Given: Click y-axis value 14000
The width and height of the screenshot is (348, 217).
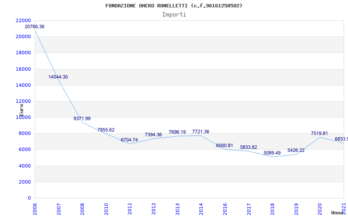Looking at the screenshot, I should [x=23, y=85].
